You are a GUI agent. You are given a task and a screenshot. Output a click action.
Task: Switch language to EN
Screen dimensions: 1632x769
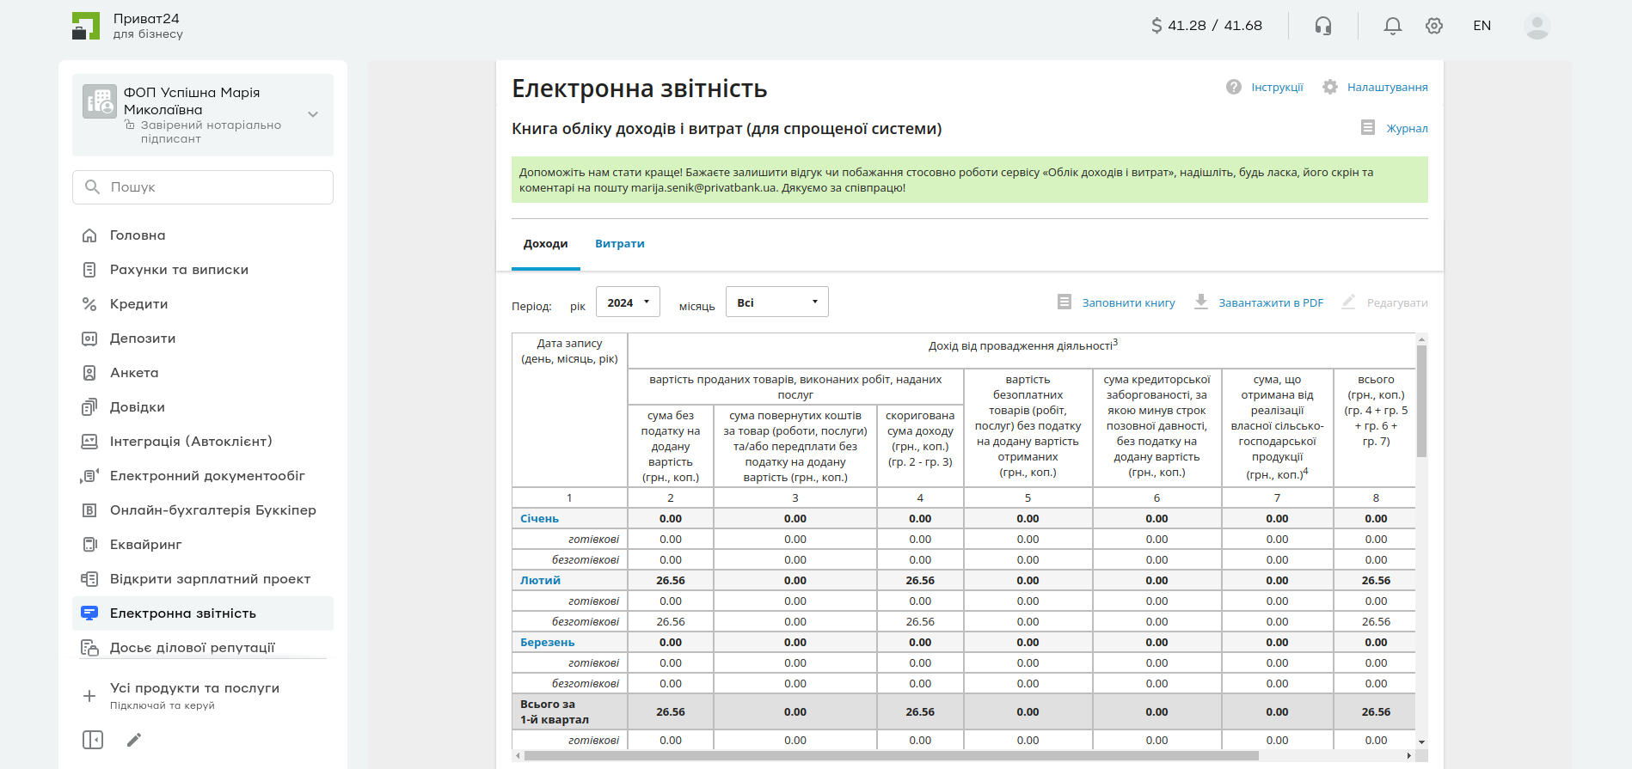[1482, 26]
